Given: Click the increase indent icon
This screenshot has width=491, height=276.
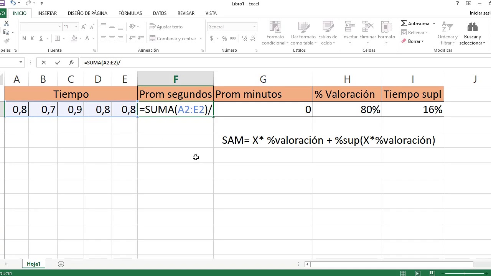Looking at the screenshot, I should (141, 38).
